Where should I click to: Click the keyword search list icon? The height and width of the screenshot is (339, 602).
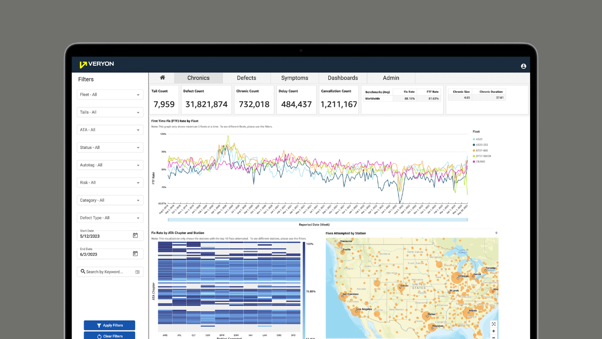(x=137, y=272)
